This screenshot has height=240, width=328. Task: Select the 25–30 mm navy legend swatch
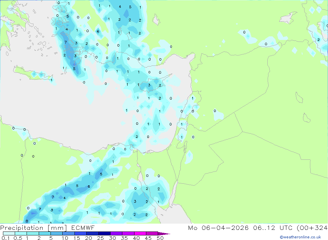point(104,233)
